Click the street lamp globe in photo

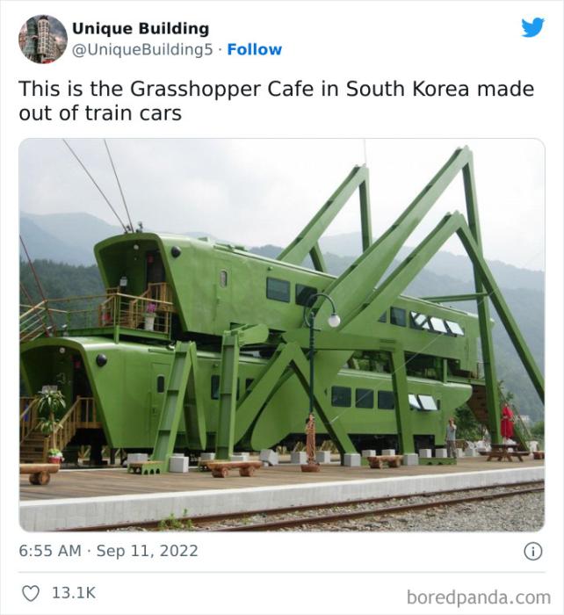pyautogui.click(x=334, y=320)
